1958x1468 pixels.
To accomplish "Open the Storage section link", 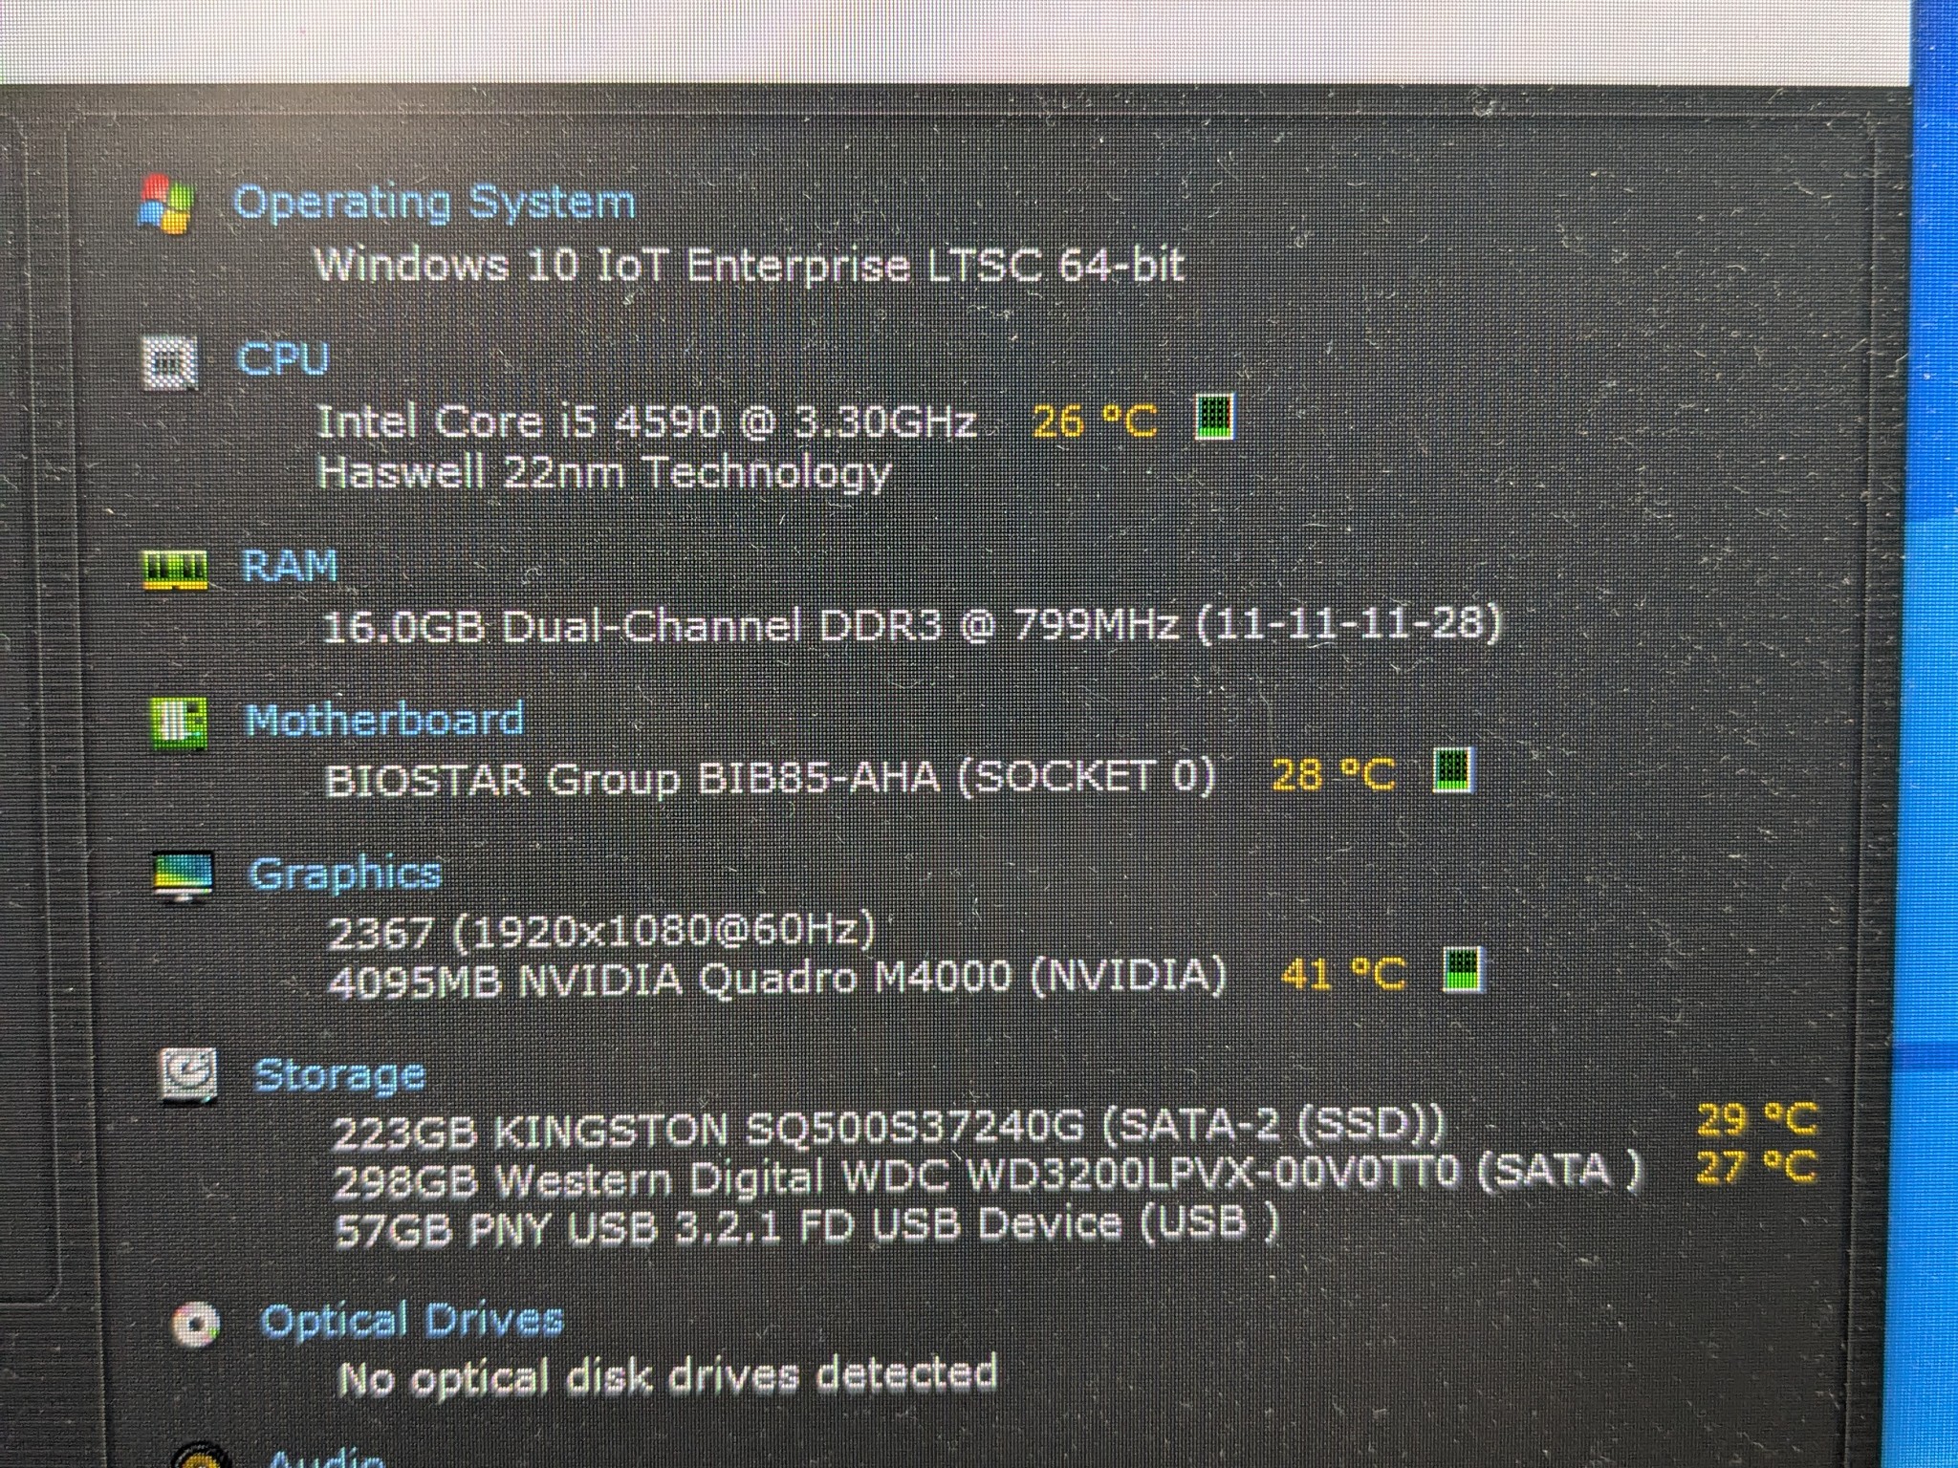I will coord(339,1076).
